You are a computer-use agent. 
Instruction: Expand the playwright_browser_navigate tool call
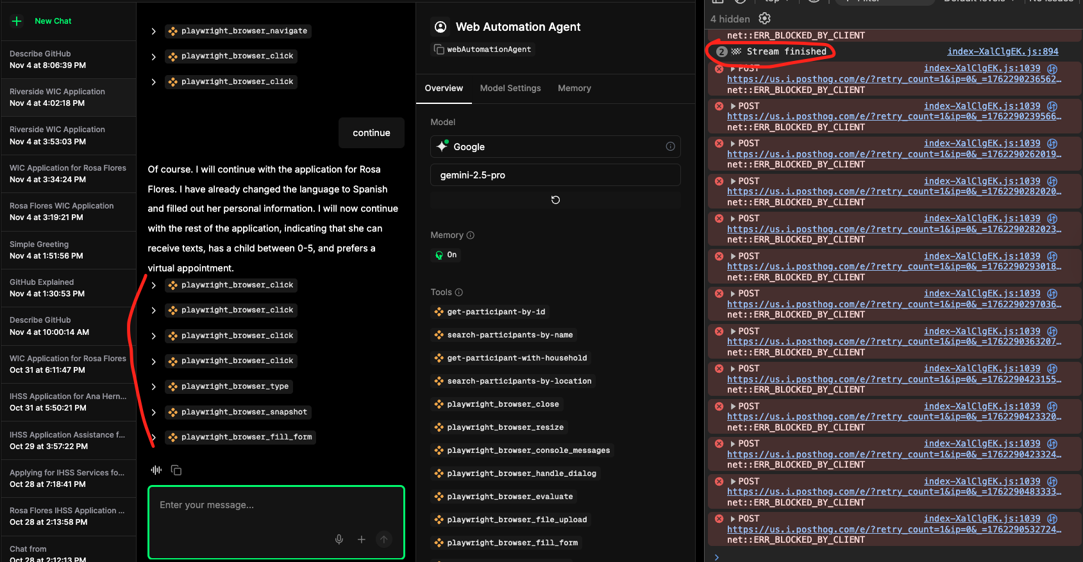pyautogui.click(x=153, y=31)
